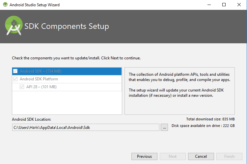Minimize the Setup Wizard window
247x164 pixels.
(x=209, y=5)
